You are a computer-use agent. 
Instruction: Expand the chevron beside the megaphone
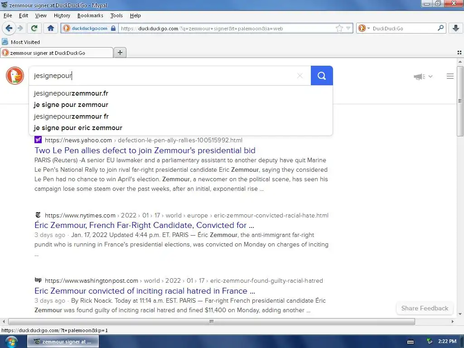430,76
